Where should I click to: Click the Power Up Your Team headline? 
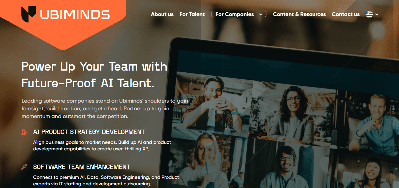tap(95, 75)
